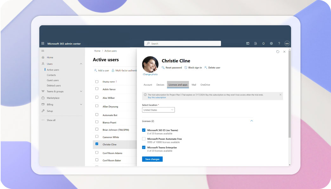Dismiss the trial subscription notice
The width and height of the screenshot is (331, 189).
coord(280,94)
